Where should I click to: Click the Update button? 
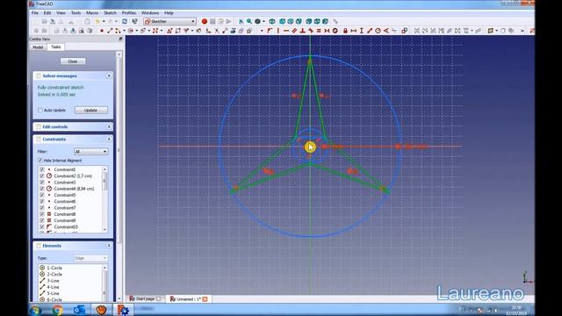click(90, 110)
